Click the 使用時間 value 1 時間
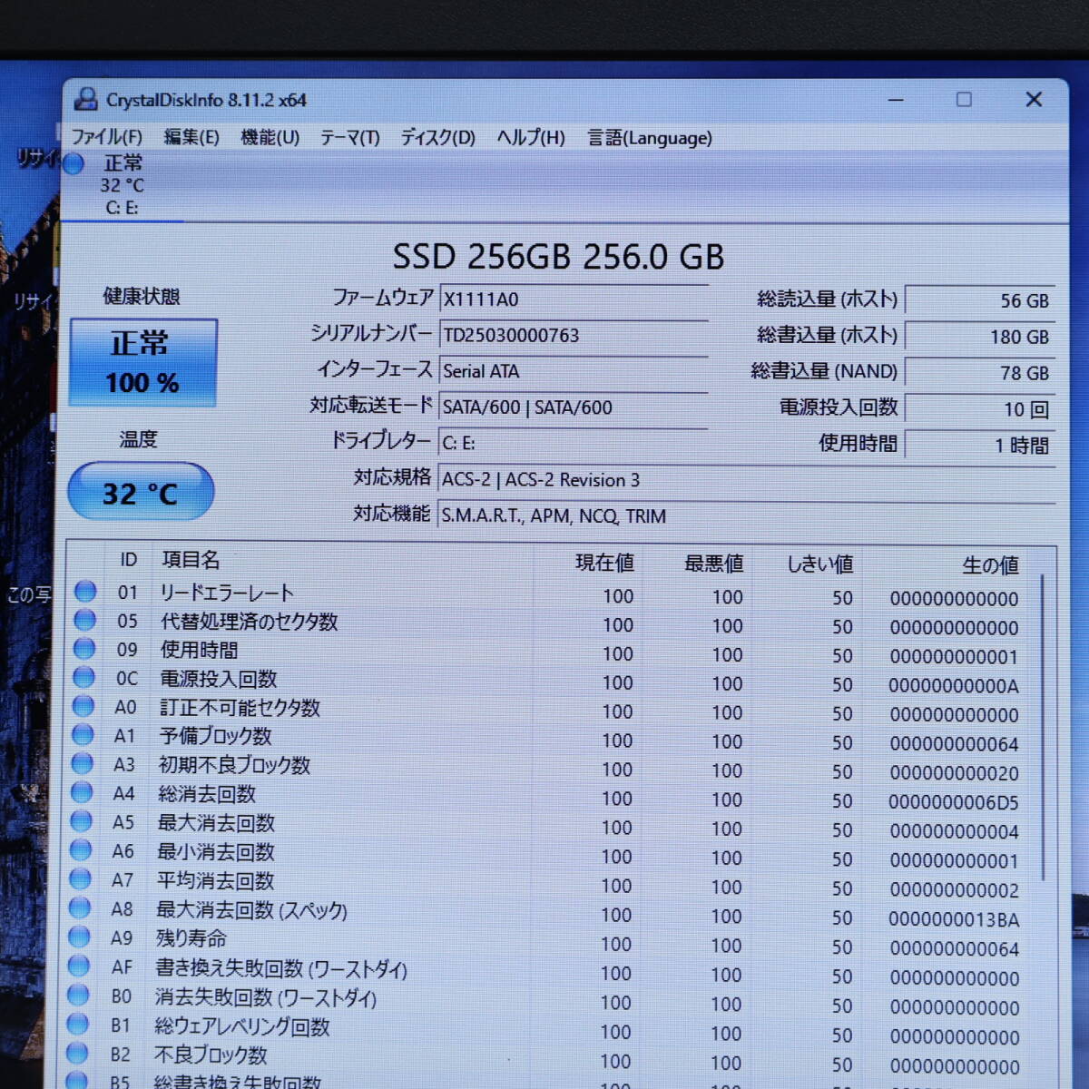 pos(980,446)
